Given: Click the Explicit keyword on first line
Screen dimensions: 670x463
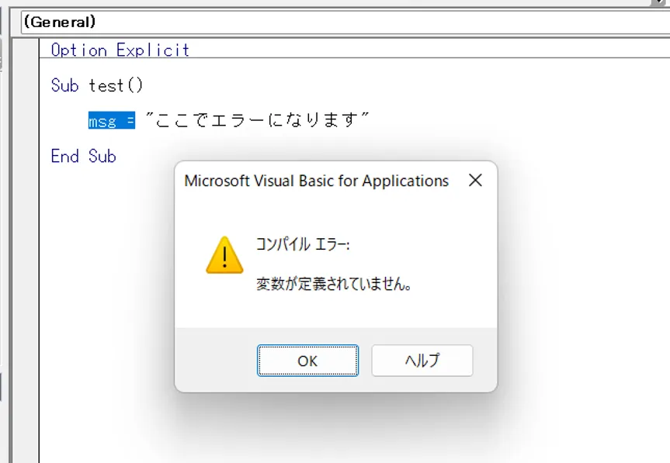Looking at the screenshot, I should [153, 50].
